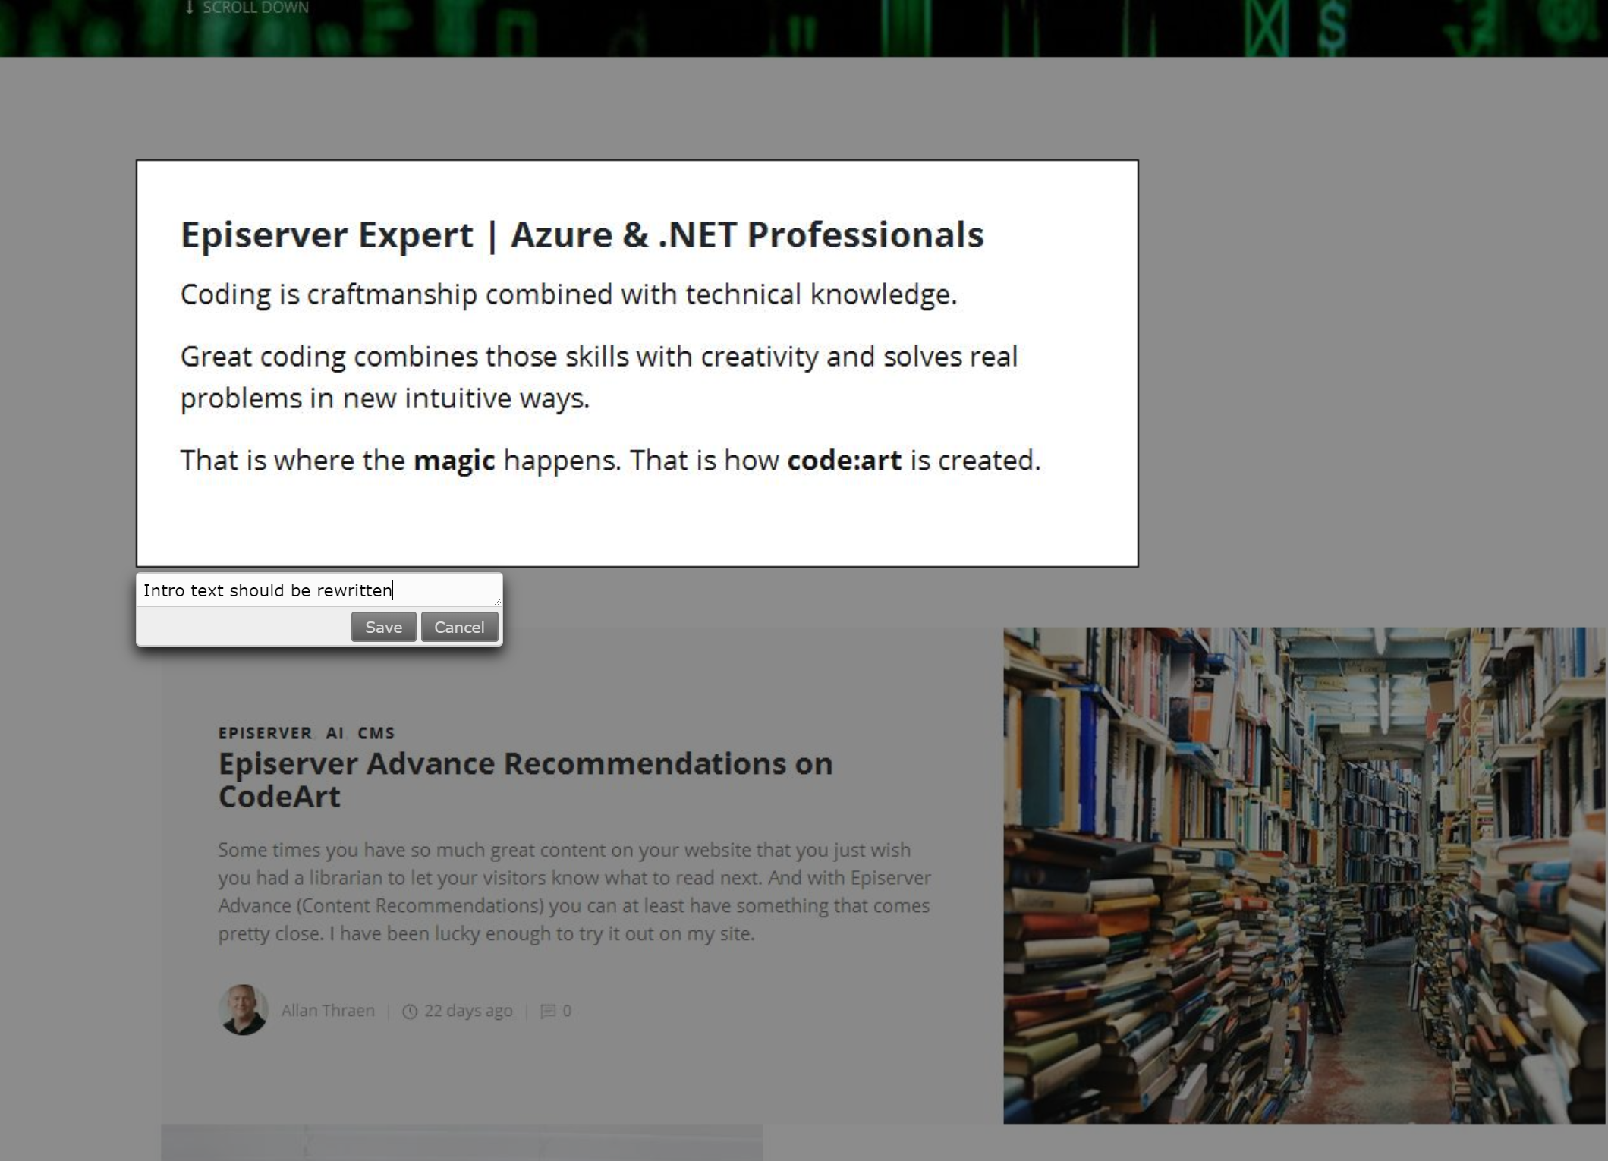Click inside the comment text field

point(319,590)
